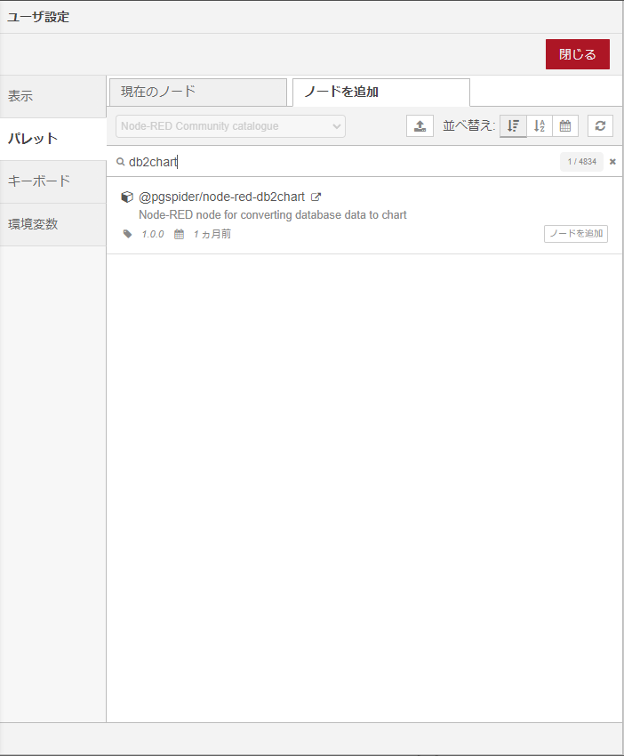Click the 1ヵ月前 date text
Image resolution: width=624 pixels, height=756 pixels.
[212, 234]
